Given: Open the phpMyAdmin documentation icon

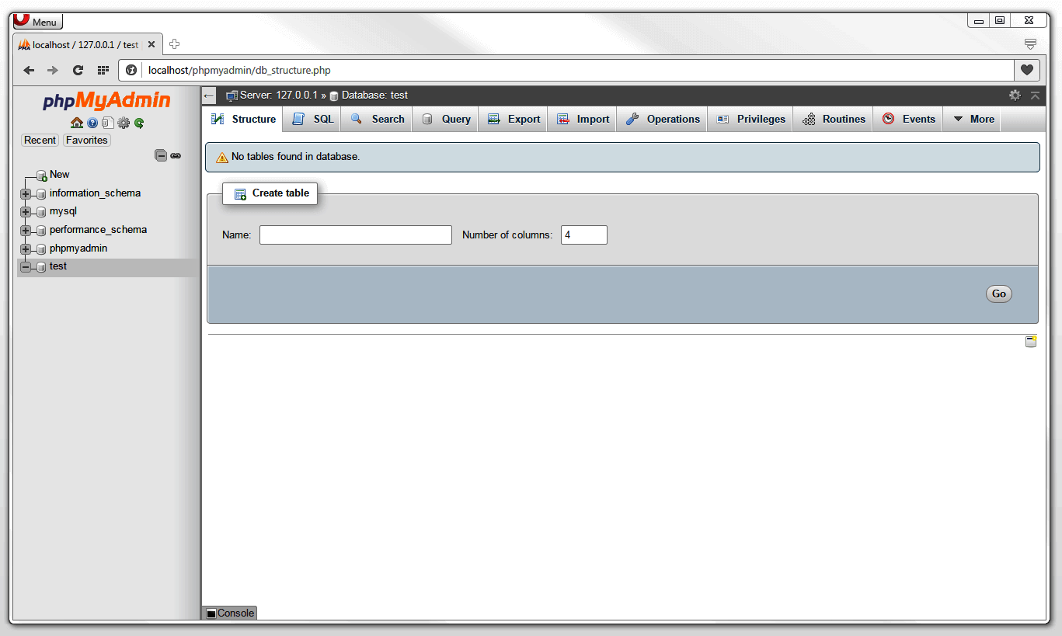Looking at the screenshot, I should (x=92, y=123).
